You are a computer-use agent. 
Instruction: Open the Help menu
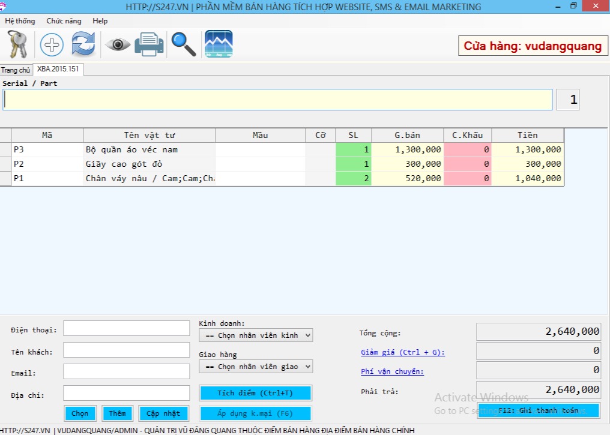click(100, 21)
